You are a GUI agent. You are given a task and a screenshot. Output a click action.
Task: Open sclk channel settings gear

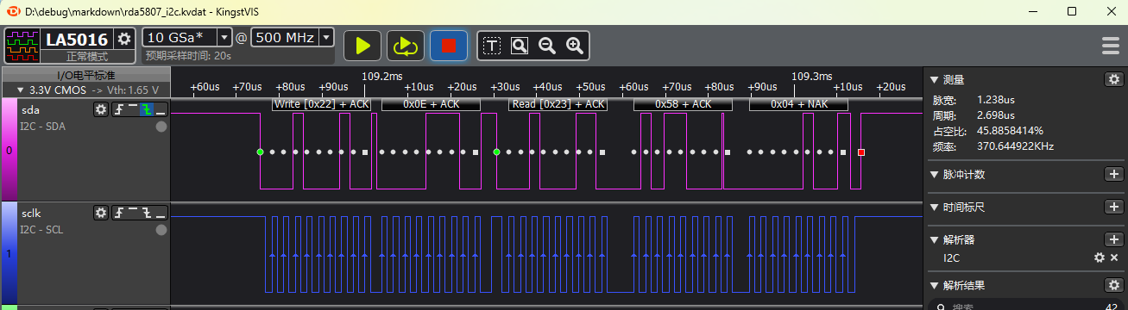click(x=101, y=213)
